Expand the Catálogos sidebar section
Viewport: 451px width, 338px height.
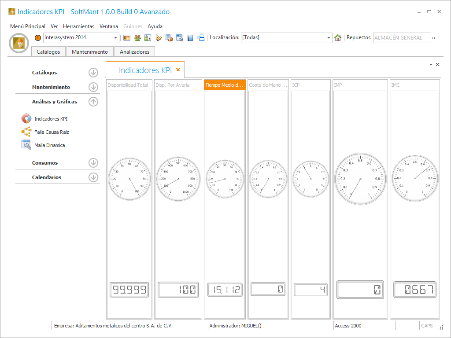coord(93,73)
